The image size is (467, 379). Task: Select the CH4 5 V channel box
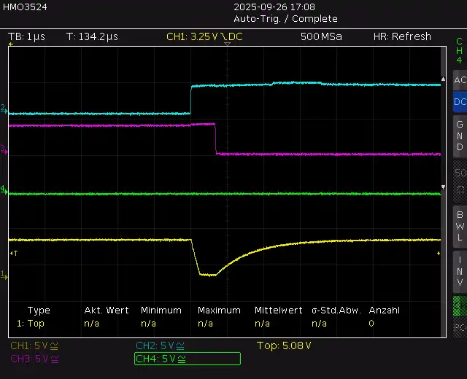pyautogui.click(x=188, y=359)
